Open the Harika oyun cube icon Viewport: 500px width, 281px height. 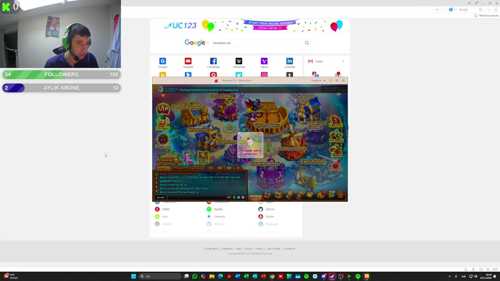(336, 135)
